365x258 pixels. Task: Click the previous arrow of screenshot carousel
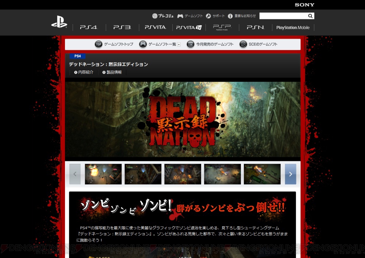coord(75,174)
